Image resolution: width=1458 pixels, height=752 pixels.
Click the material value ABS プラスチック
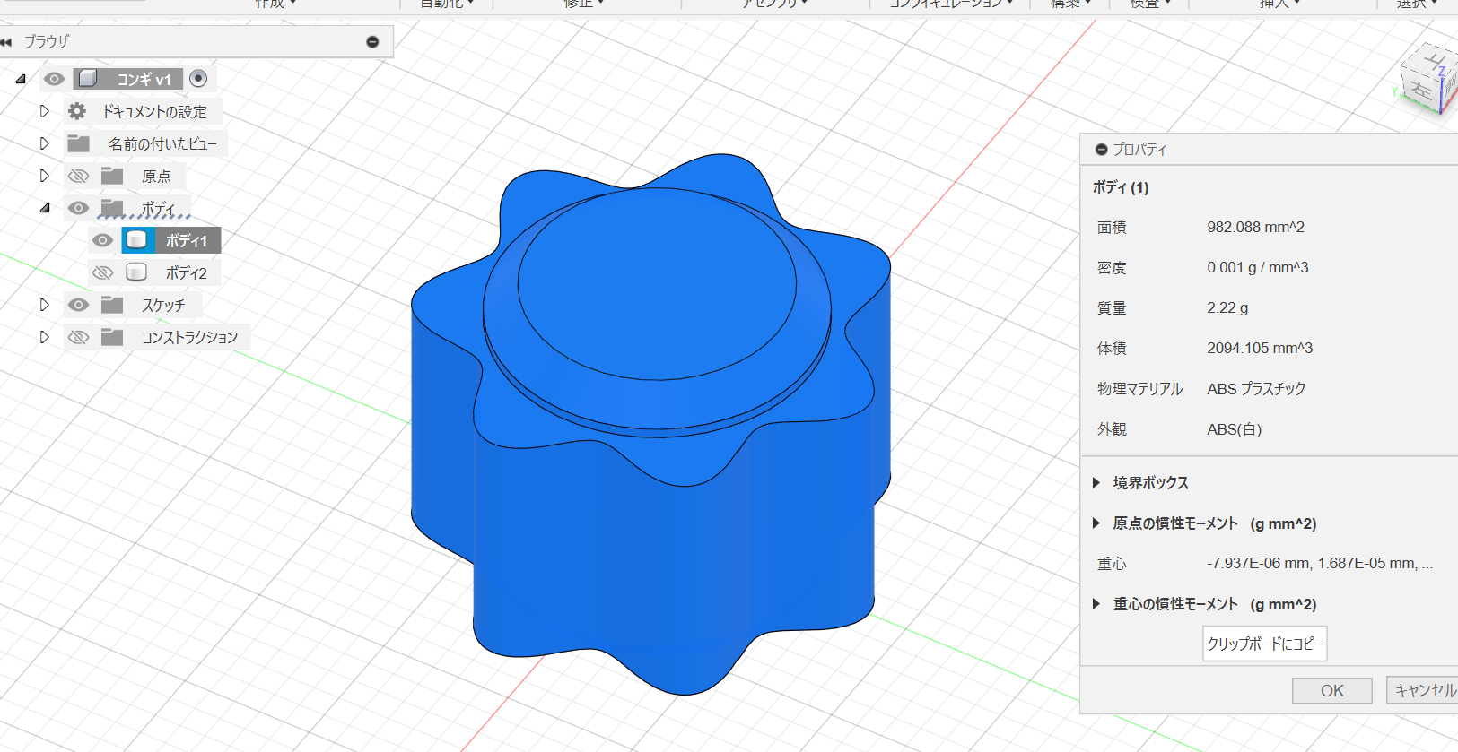(x=1256, y=389)
